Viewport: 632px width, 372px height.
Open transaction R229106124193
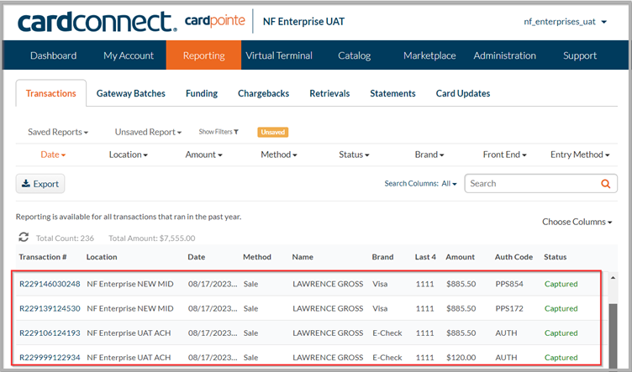tap(50, 333)
